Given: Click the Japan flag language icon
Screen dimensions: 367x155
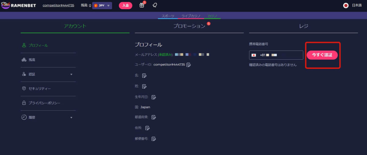Looking at the screenshot, I should (x=346, y=5).
